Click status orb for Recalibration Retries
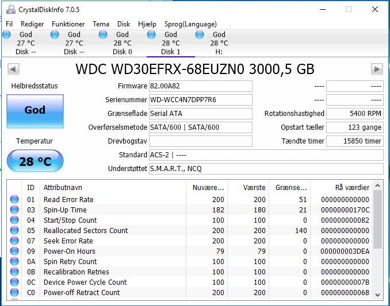390x306 pixels. click(x=14, y=272)
